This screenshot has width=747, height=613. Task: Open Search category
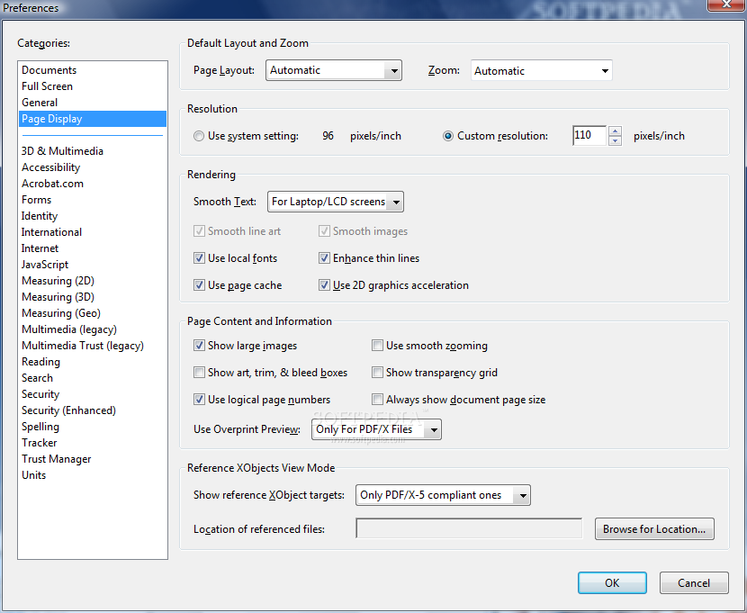coord(37,378)
